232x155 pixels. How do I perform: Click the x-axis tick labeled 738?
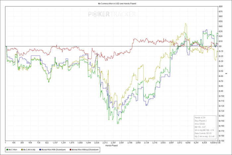(38, 143)
